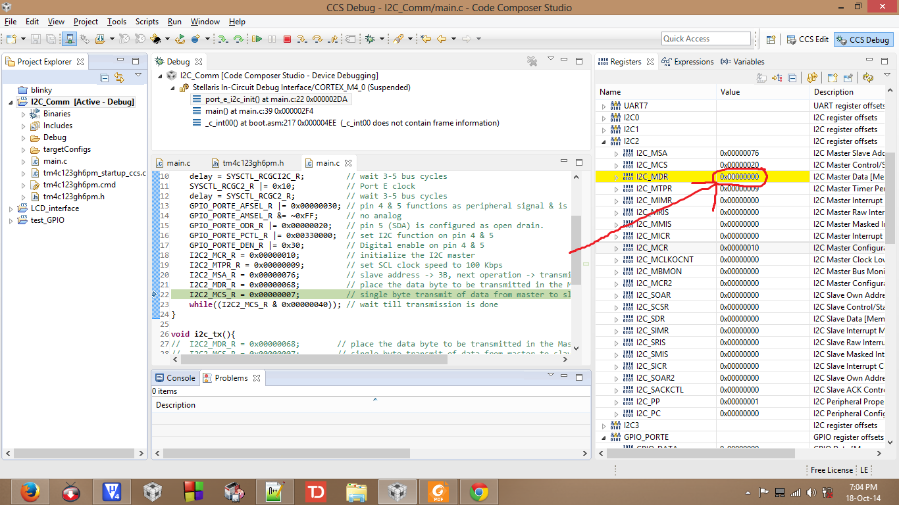Click the Assembly Step Into green icon
899x505 pixels.
pyautogui.click(x=223, y=39)
